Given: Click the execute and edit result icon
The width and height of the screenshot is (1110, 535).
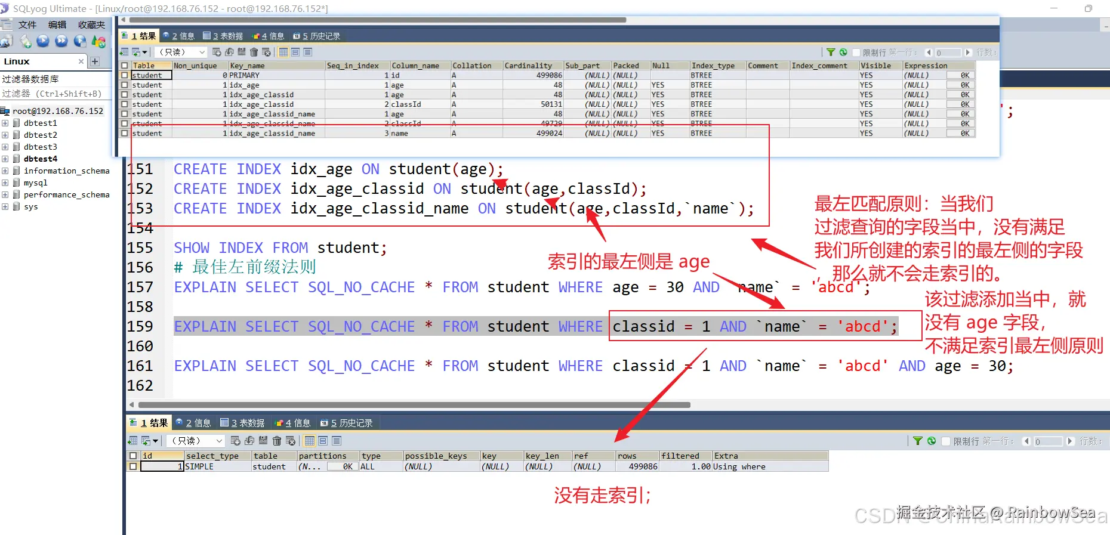Looking at the screenshot, I should click(80, 41).
